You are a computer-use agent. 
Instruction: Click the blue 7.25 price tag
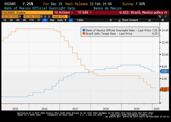coord(164,71)
